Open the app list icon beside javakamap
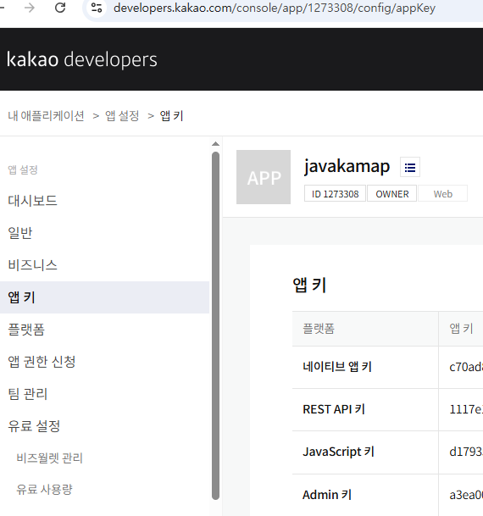483x516 pixels. (410, 167)
